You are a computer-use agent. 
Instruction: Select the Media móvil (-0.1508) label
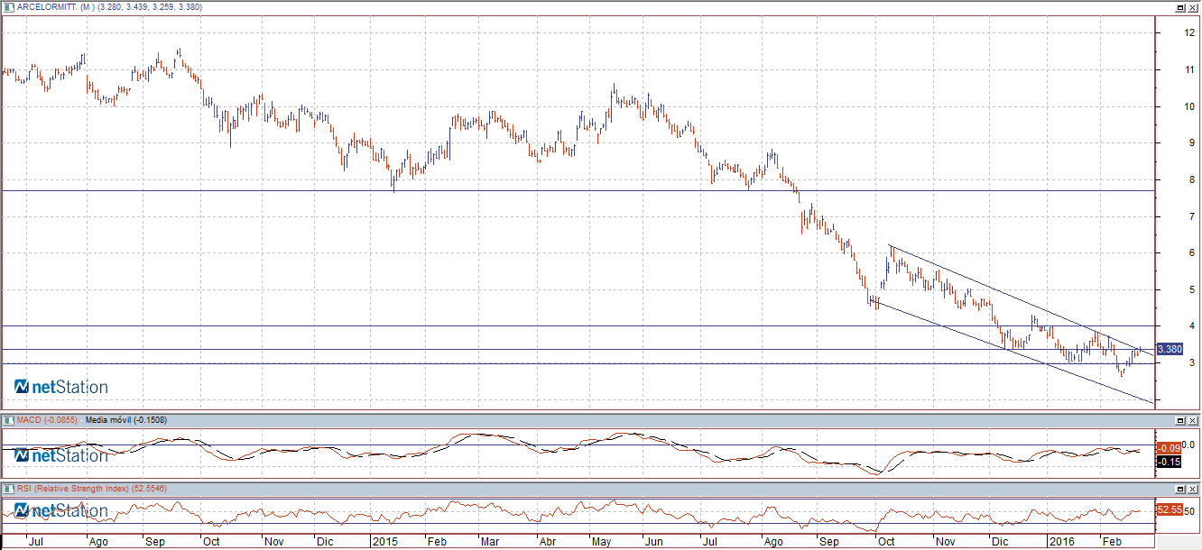[x=125, y=420]
